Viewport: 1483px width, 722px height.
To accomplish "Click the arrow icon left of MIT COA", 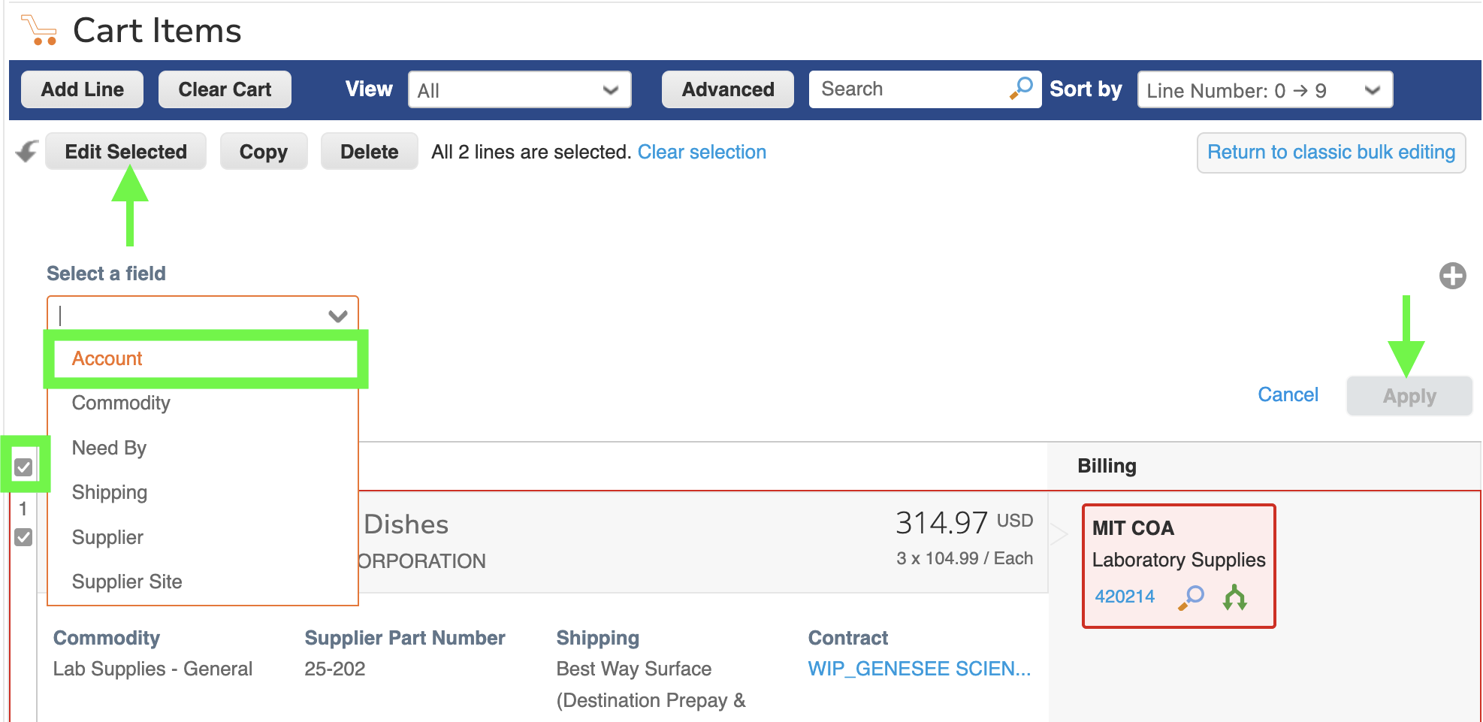I will click(x=1058, y=534).
